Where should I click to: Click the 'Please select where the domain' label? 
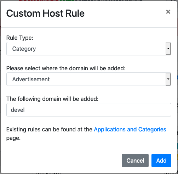(66, 68)
